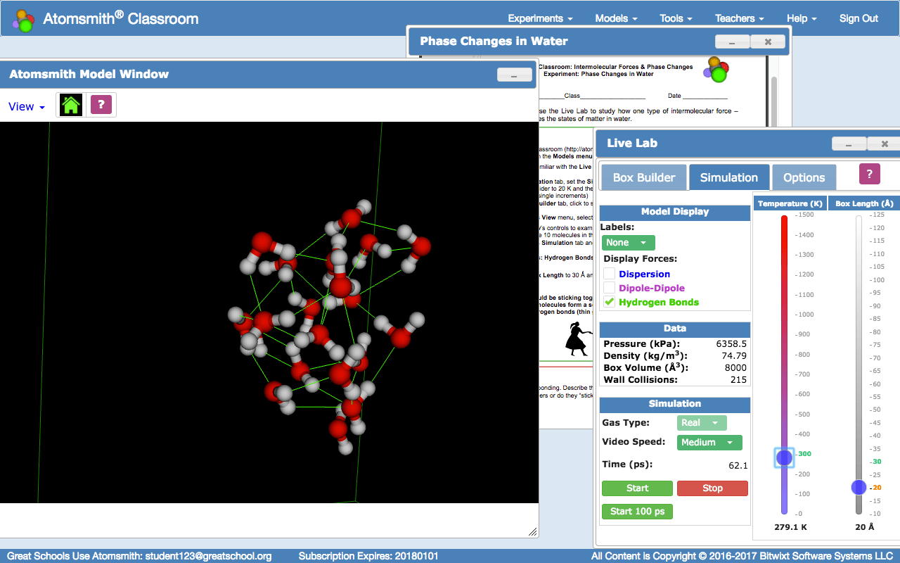Click the Box Volume value 8000
Image resolution: width=900 pixels, height=563 pixels.
click(735, 368)
